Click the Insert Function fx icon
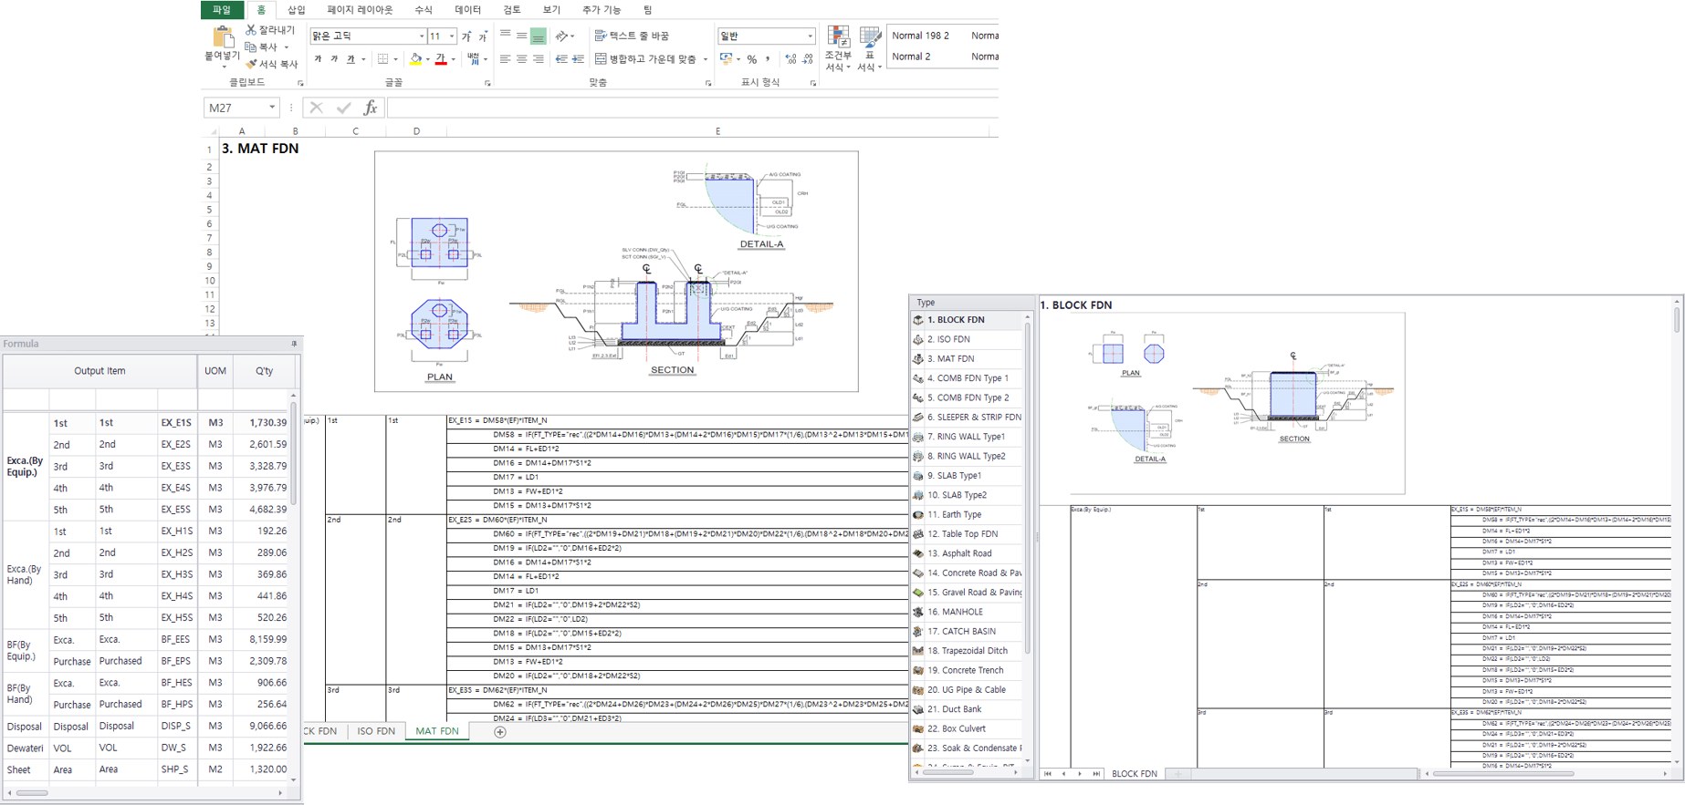The height and width of the screenshot is (805, 1685). pos(370,108)
